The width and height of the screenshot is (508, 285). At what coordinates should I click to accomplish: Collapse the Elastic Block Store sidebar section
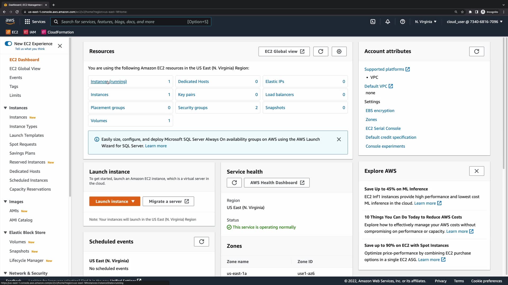(x=5, y=232)
